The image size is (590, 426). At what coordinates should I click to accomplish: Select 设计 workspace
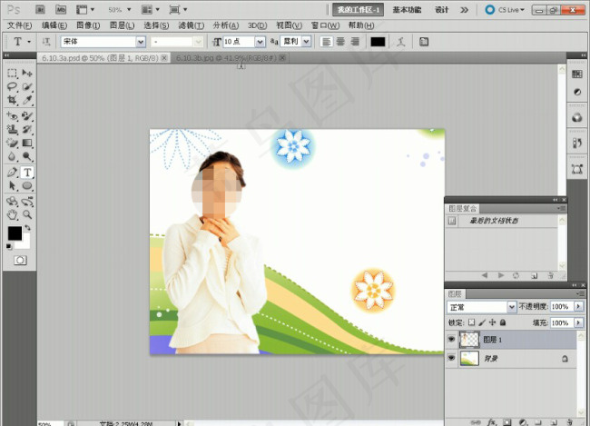coord(442,10)
